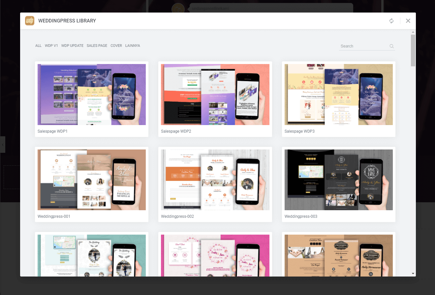Open the Salespage WDP2 template thumbnail
Screen dimensions: 435x295
[215, 94]
